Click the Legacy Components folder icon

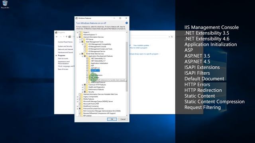pos(82,97)
